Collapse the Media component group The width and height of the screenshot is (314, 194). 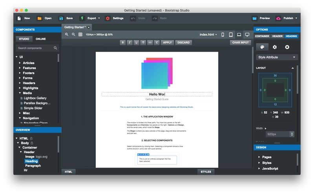(x=20, y=93)
